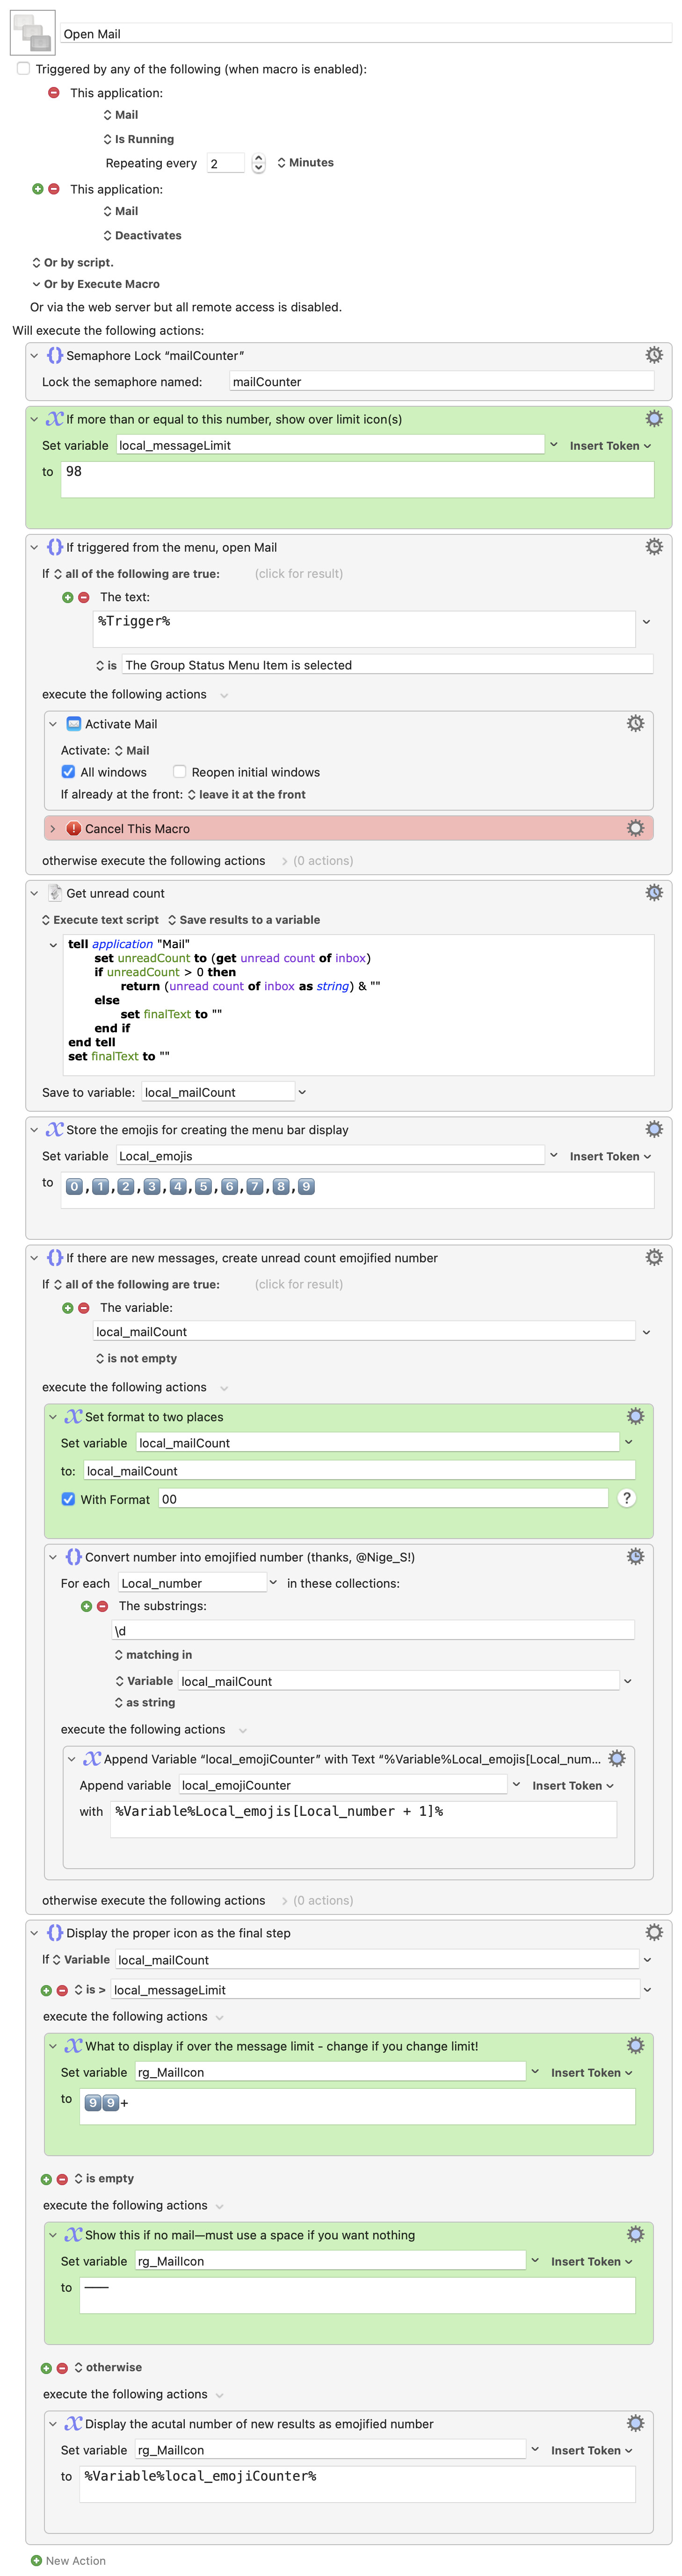
Task: Open gear menu for 'show over limit icon(s)' action
Action: tap(654, 419)
